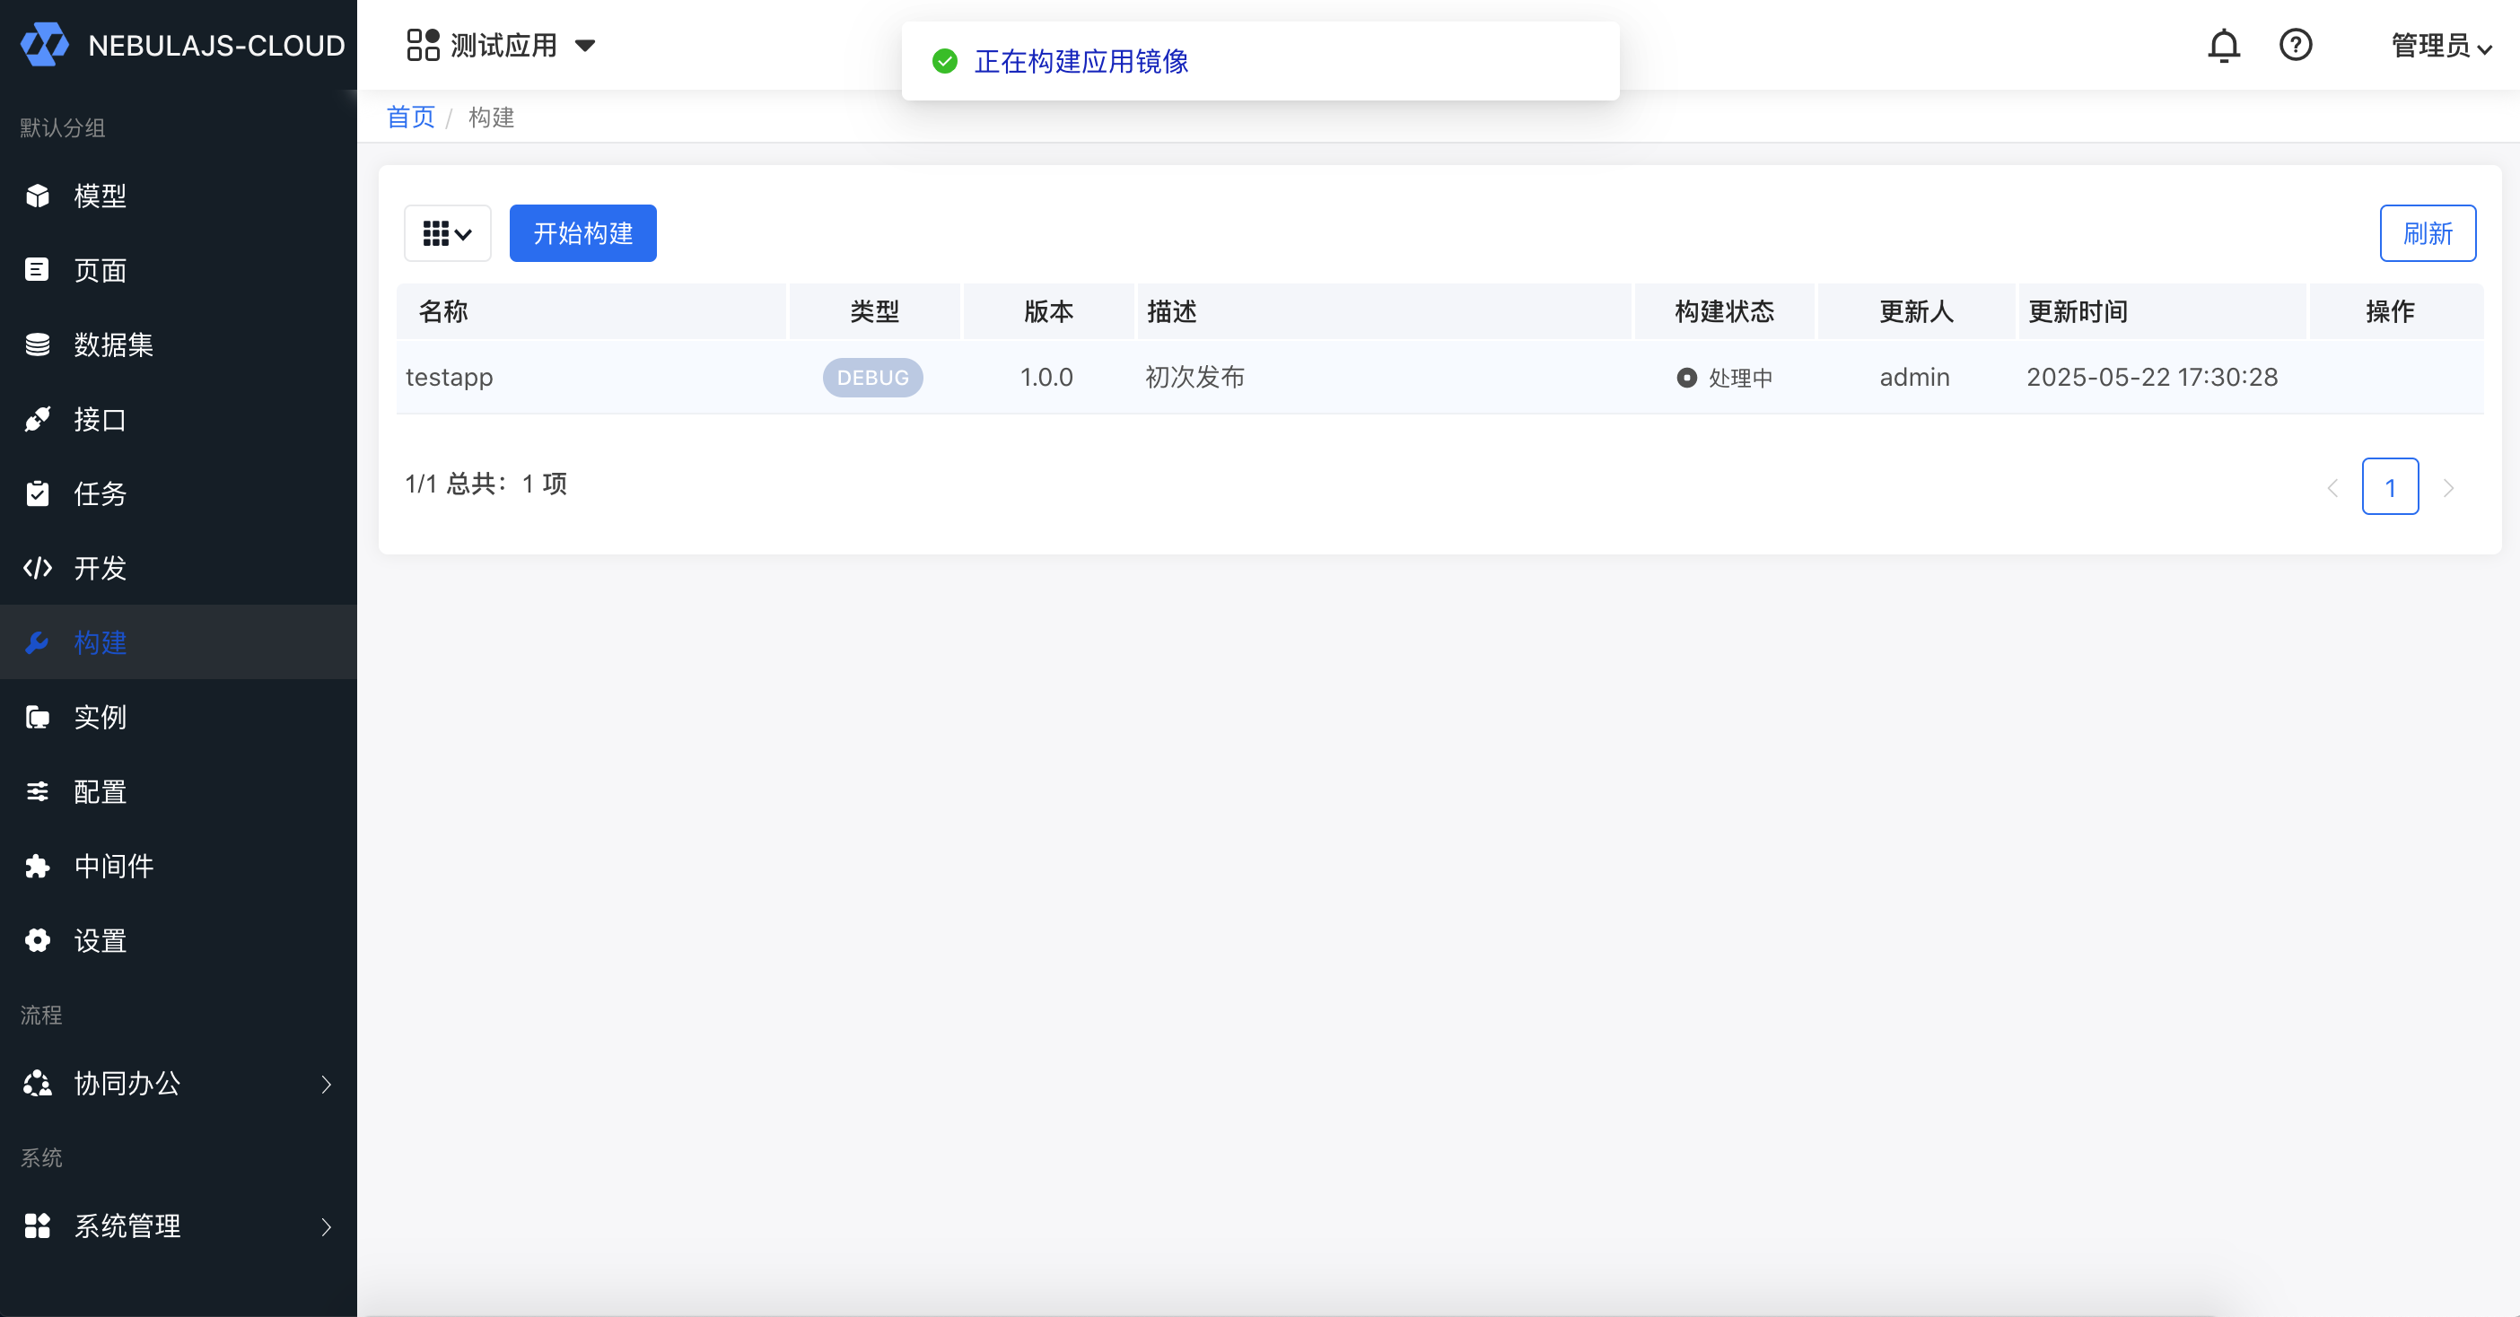Click the 中间件 puzzle piece icon
This screenshot has width=2520, height=1317.
click(x=37, y=867)
